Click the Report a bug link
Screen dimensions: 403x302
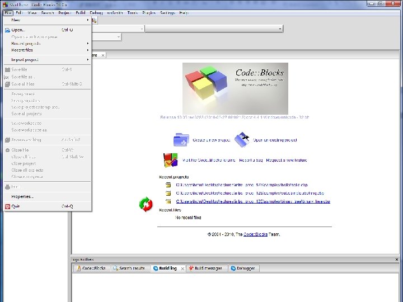[x=251, y=160]
